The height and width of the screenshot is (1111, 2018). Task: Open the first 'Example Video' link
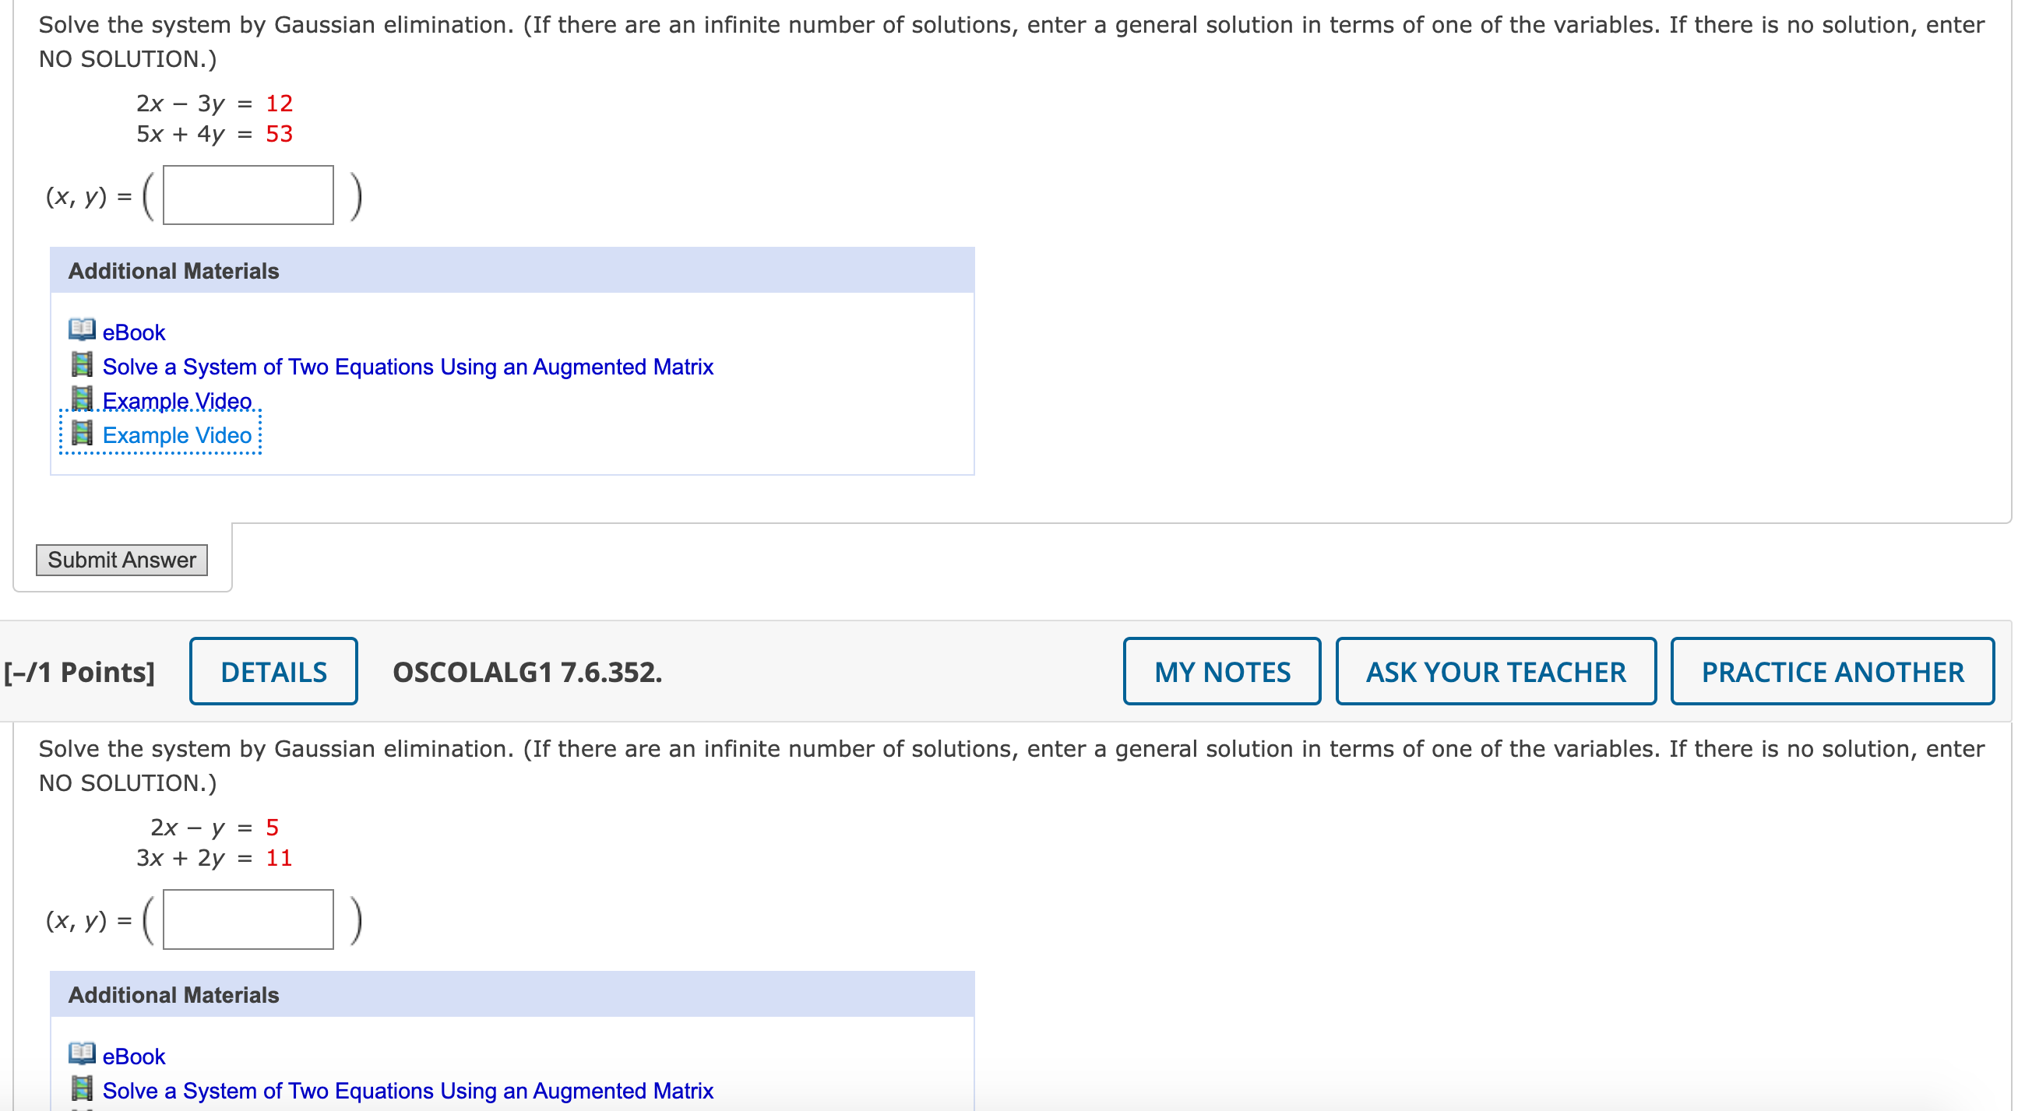click(176, 400)
